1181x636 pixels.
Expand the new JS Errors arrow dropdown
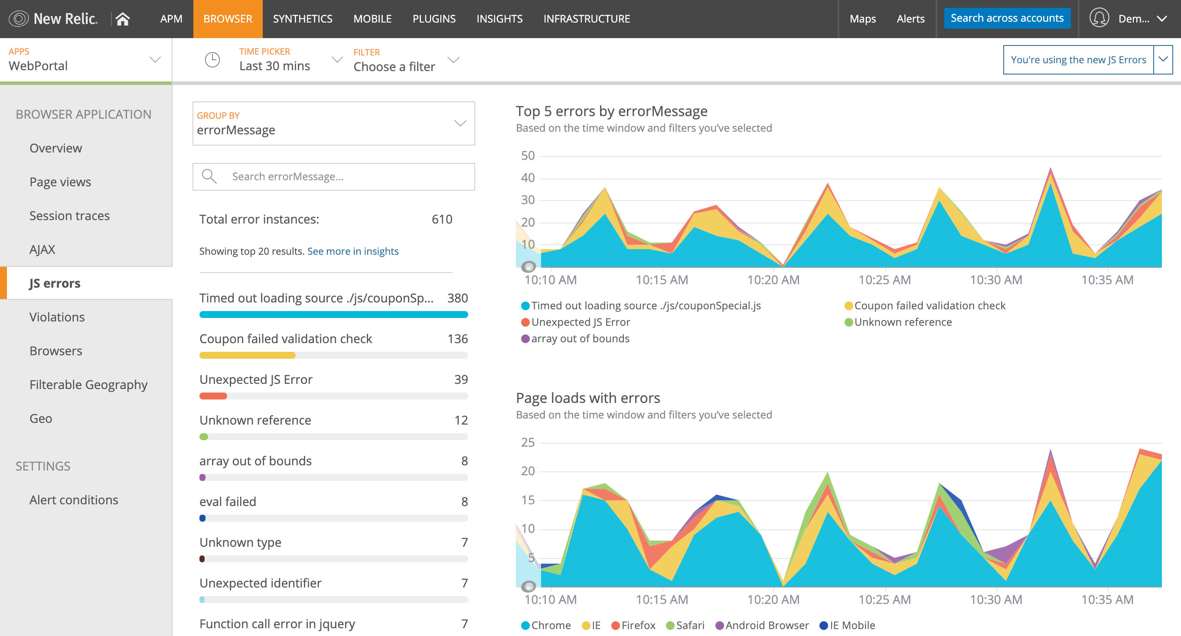(1163, 59)
